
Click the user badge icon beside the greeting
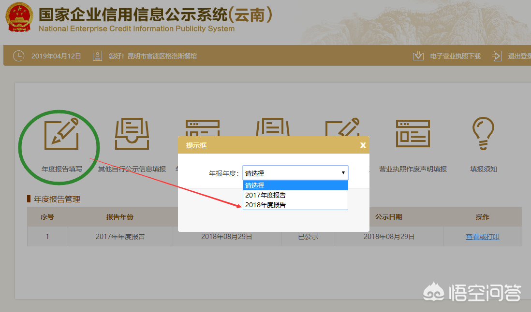[x=97, y=55]
